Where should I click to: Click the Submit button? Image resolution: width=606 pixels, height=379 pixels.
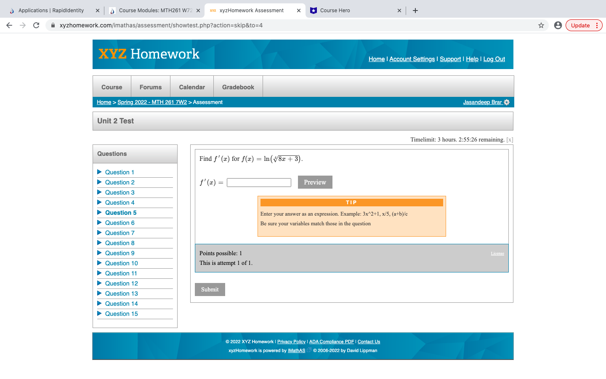(210, 289)
